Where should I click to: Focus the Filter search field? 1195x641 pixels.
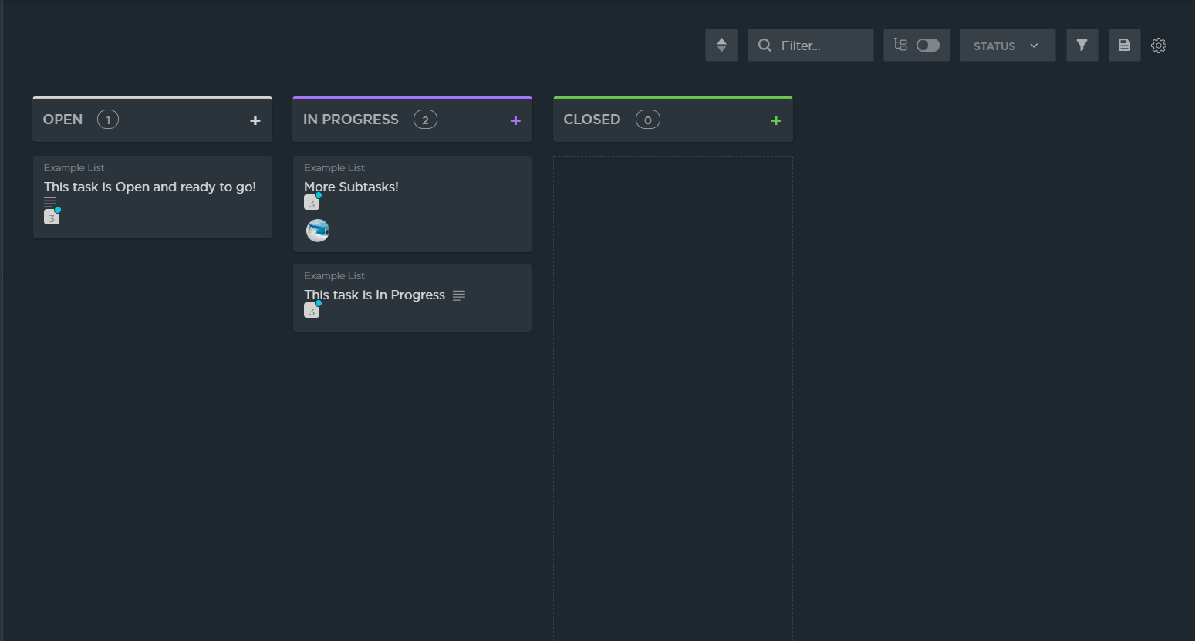(x=810, y=46)
